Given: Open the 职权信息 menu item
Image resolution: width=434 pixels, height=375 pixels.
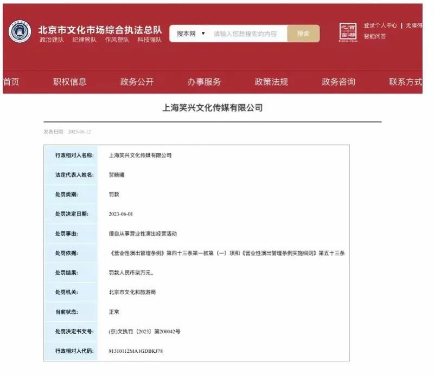Looking at the screenshot, I should [x=69, y=82].
